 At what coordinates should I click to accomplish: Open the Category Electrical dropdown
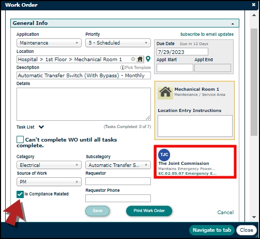(x=49, y=165)
